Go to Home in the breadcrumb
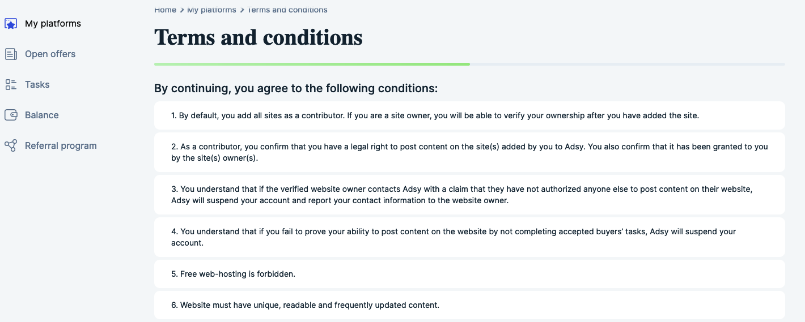 click(x=165, y=10)
